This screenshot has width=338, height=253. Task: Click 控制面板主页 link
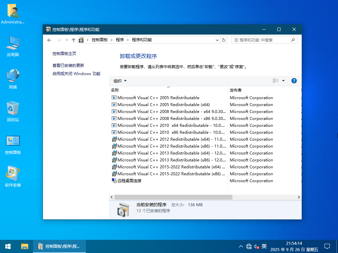point(64,53)
